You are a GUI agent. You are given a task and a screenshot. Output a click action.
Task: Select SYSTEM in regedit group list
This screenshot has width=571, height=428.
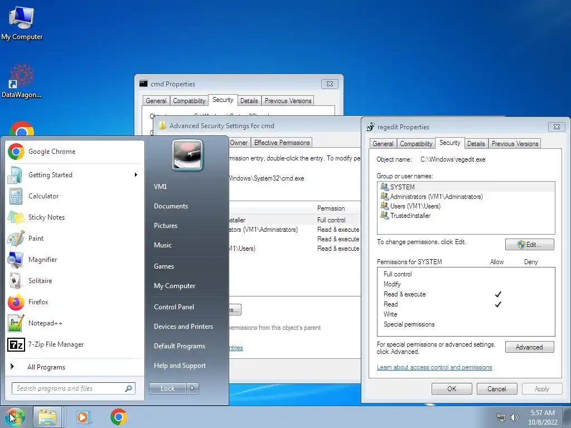pyautogui.click(x=466, y=187)
